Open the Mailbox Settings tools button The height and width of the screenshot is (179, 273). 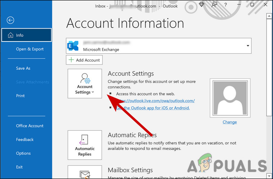pos(85,172)
